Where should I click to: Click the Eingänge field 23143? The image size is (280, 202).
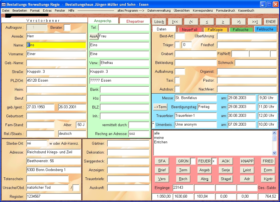click(x=183, y=188)
